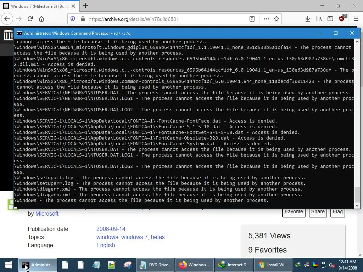Click the Share button
The image size is (363, 272).
click(x=318, y=212)
